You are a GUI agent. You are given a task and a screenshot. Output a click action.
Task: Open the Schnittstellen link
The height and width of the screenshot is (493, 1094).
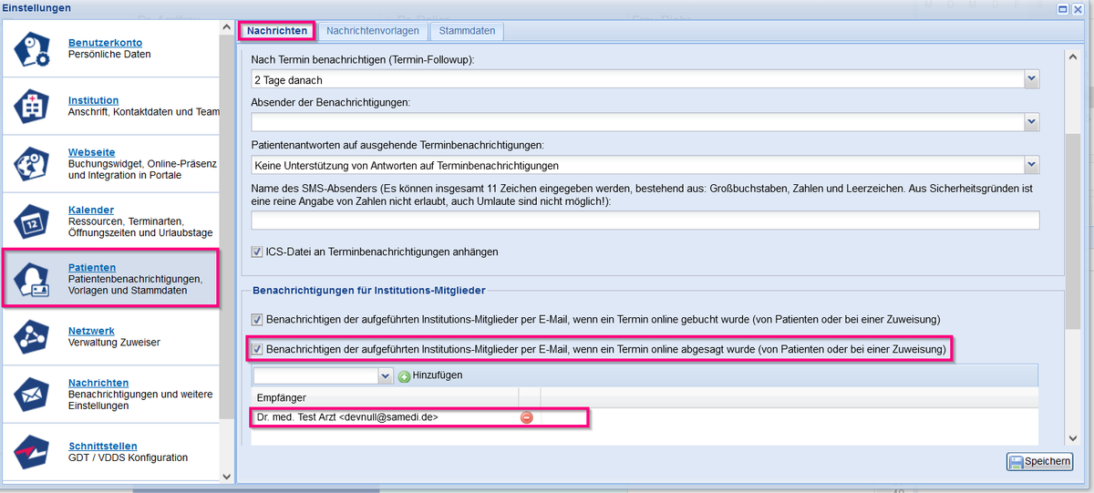(103, 446)
